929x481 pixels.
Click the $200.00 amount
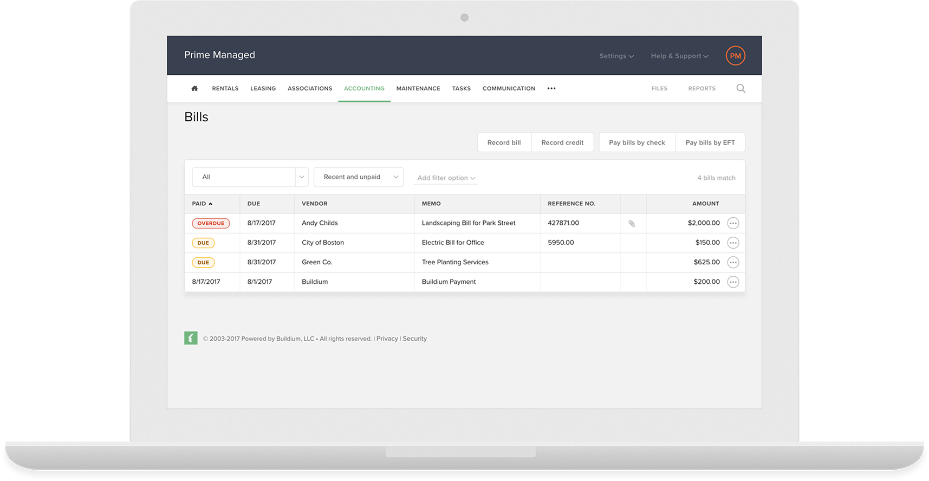[707, 282]
